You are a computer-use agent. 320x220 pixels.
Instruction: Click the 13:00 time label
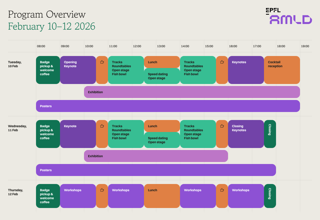point(161,46)
